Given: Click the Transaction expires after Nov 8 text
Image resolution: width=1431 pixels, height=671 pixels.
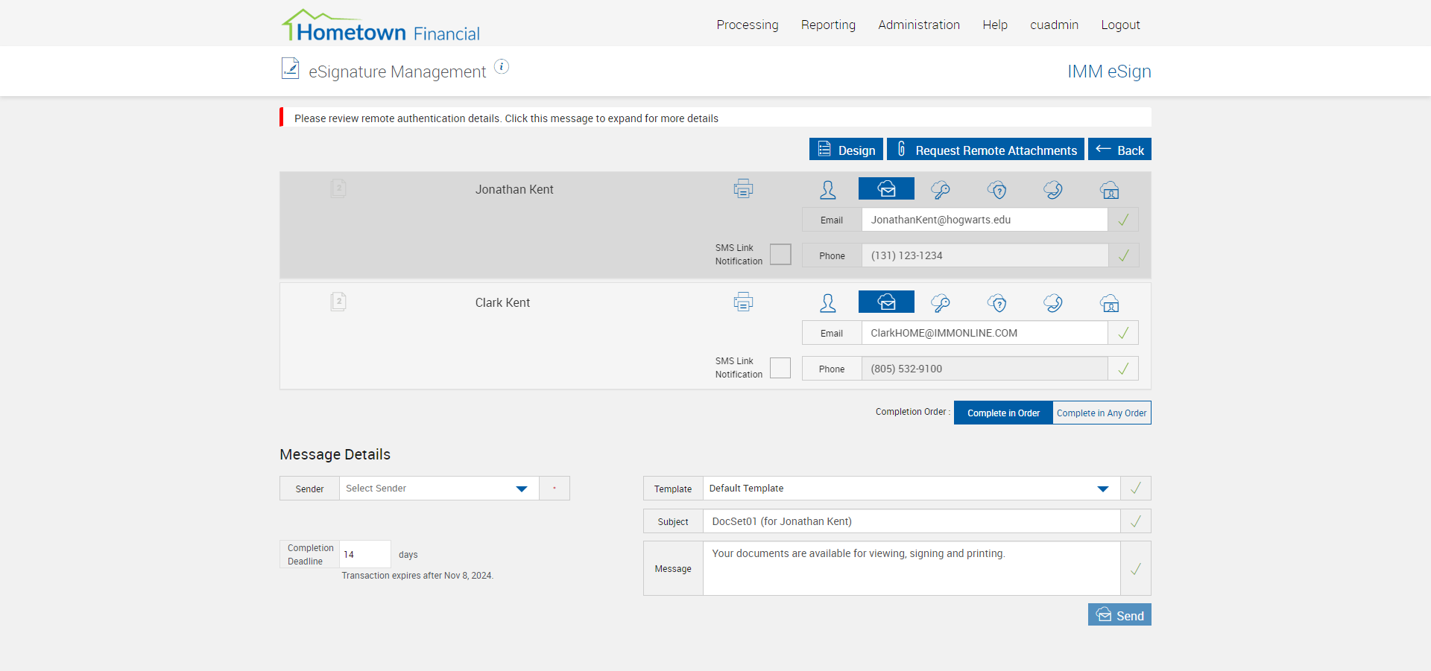Looking at the screenshot, I should click(417, 576).
